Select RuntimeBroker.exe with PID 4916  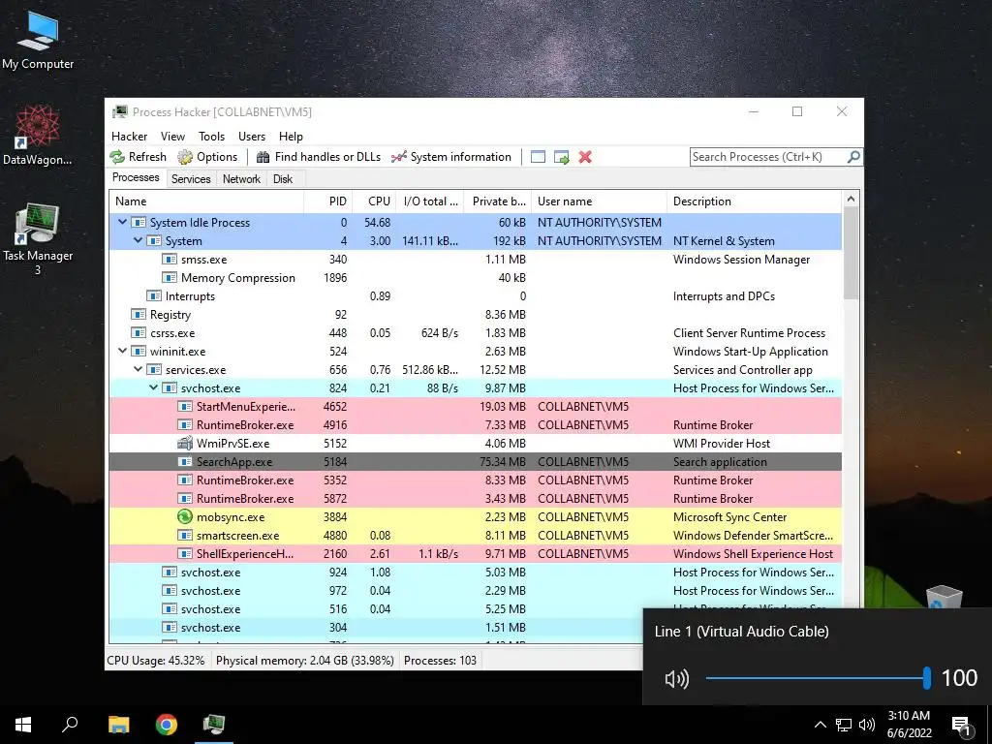pyautogui.click(x=475, y=424)
